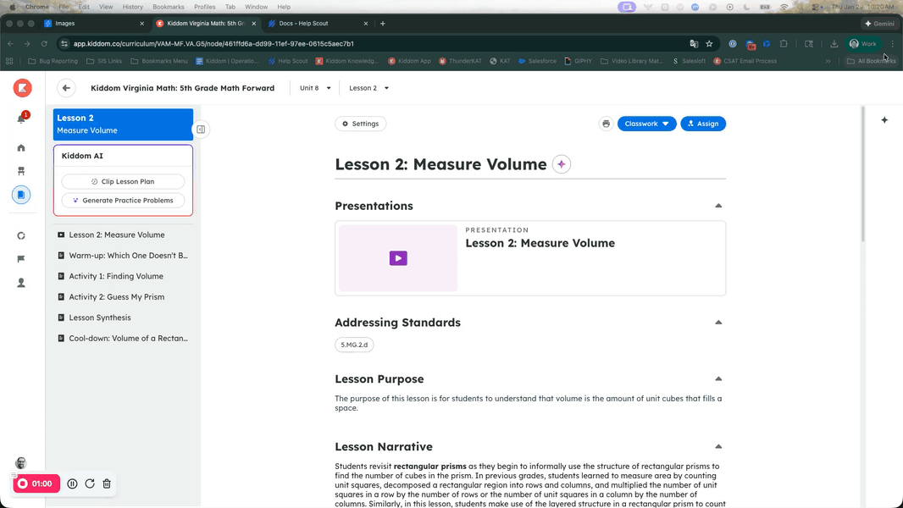Viewport: 903px width, 508px height.
Task: Switch to the Images browser tab
Action: pos(94,24)
